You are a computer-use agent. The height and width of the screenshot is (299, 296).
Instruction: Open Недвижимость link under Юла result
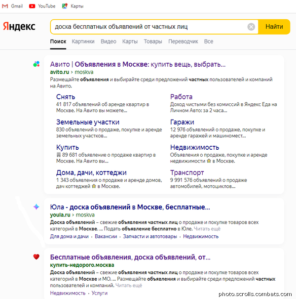click(201, 236)
